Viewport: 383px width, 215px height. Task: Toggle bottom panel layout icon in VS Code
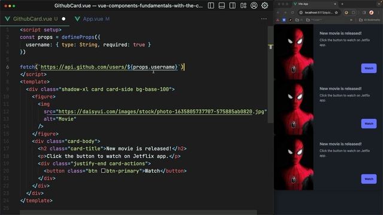(x=221, y=5)
